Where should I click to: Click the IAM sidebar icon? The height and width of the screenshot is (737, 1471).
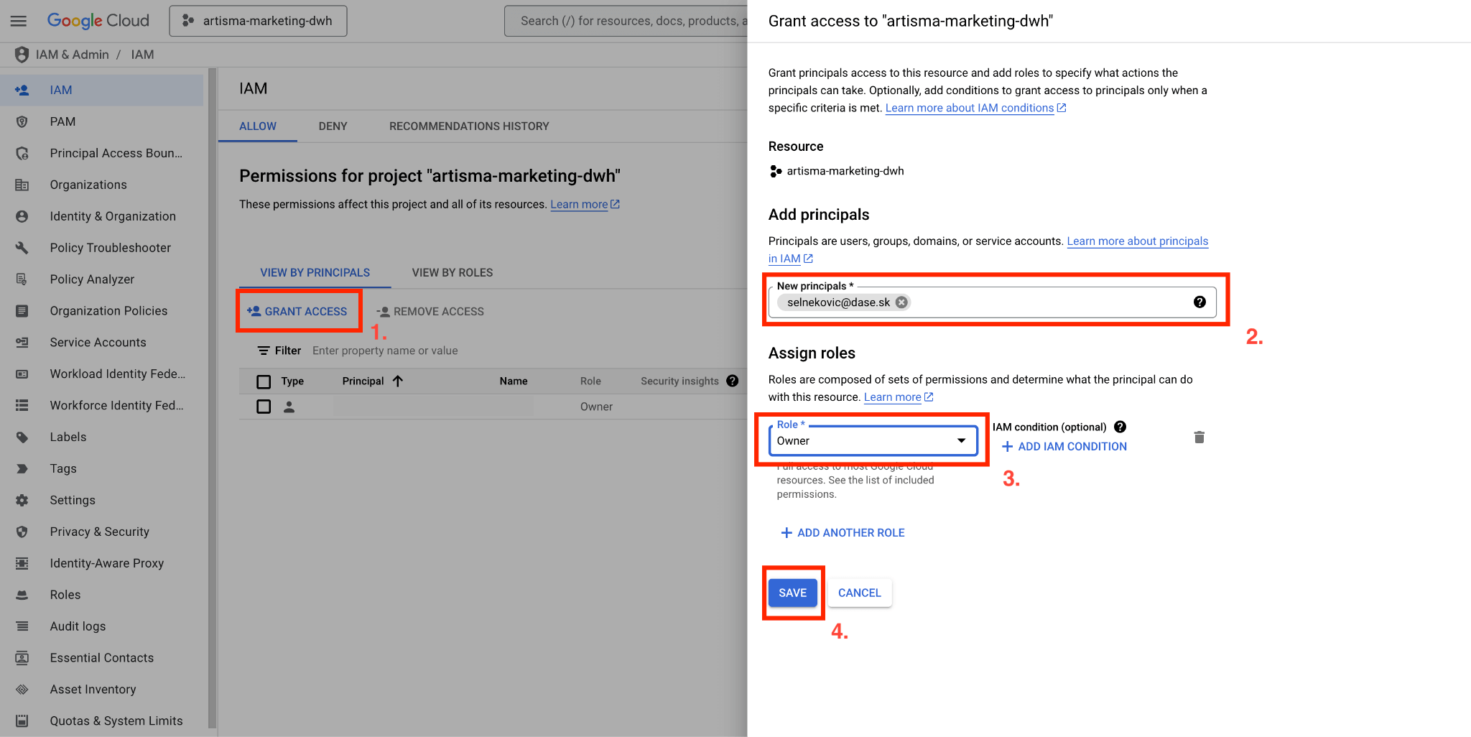click(x=22, y=91)
